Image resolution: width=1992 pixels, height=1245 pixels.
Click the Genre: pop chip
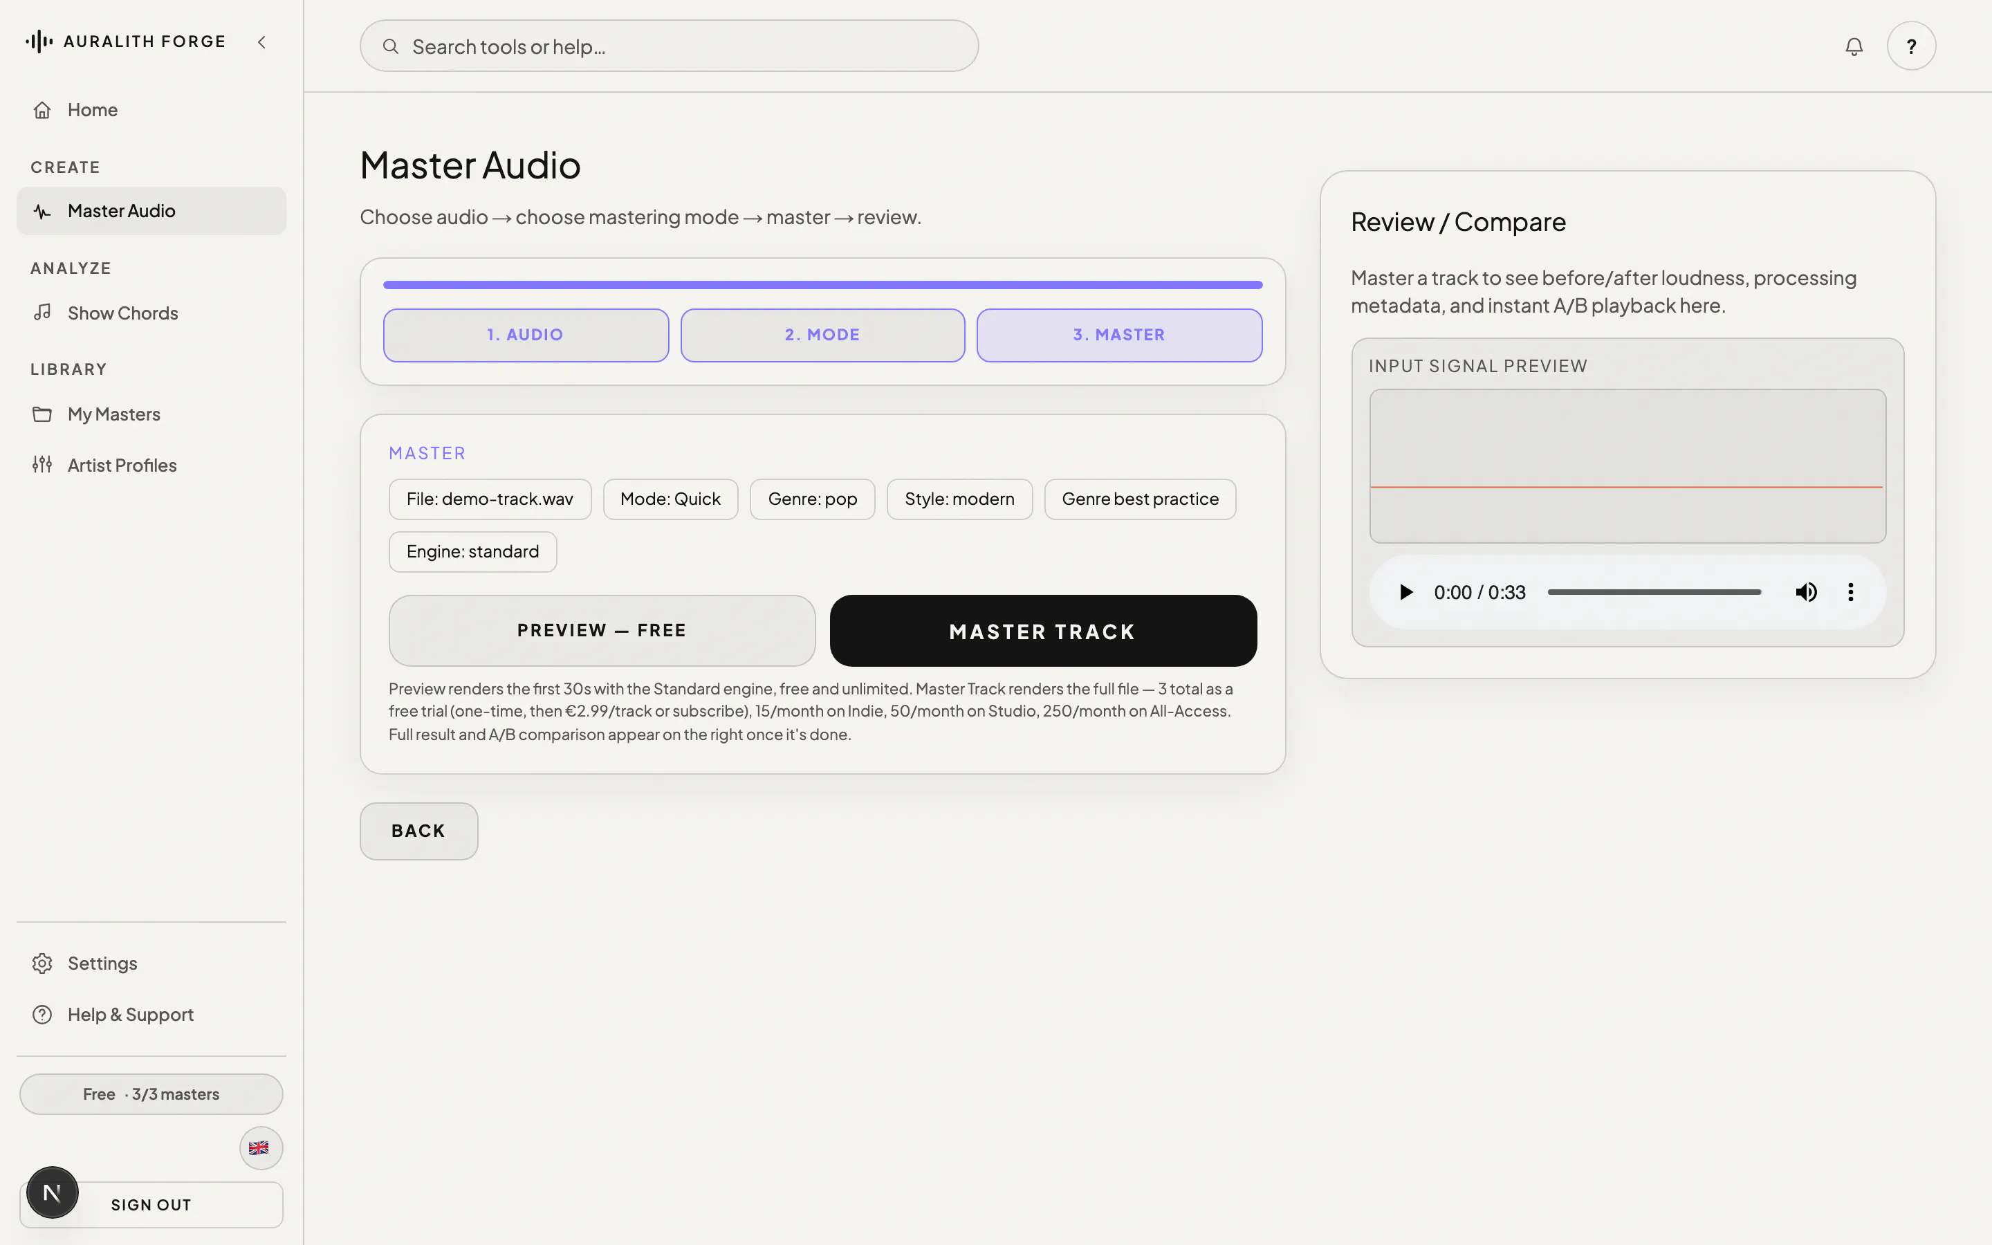[813, 499]
